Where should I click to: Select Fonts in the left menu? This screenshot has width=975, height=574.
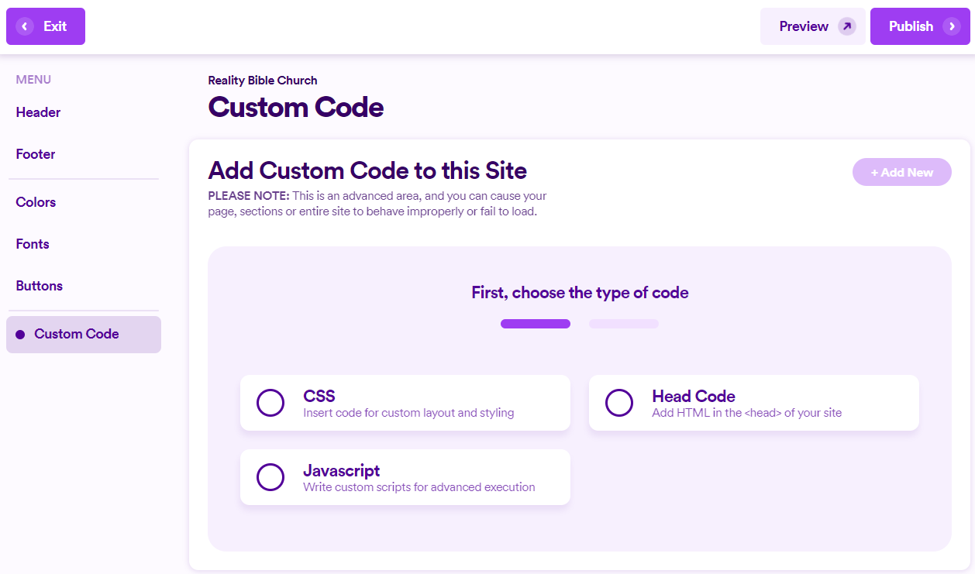[x=32, y=244]
